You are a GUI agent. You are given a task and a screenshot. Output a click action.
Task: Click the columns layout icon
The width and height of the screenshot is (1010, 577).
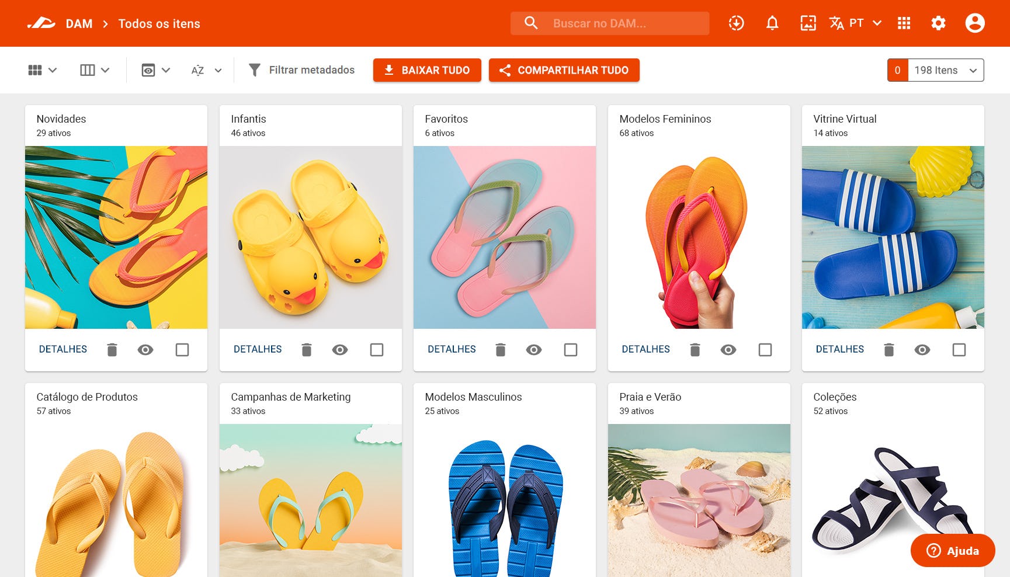tap(87, 70)
